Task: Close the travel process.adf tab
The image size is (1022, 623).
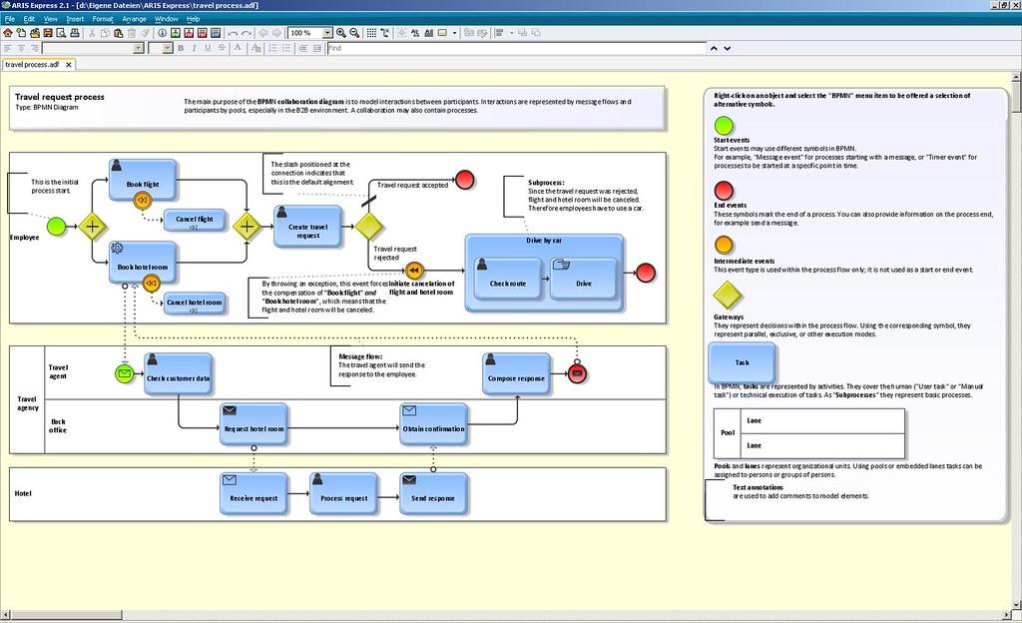Action: click(x=69, y=65)
